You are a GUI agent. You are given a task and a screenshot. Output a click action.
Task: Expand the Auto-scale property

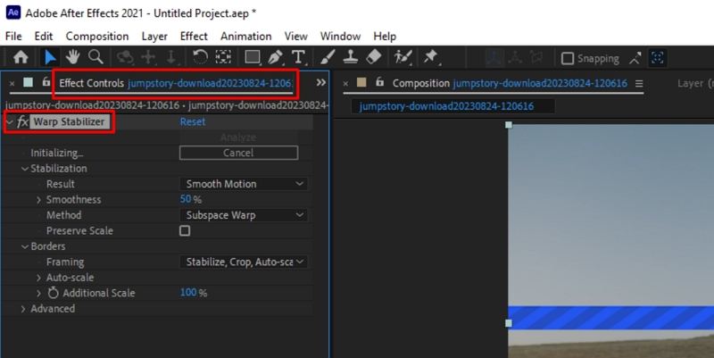[38, 278]
